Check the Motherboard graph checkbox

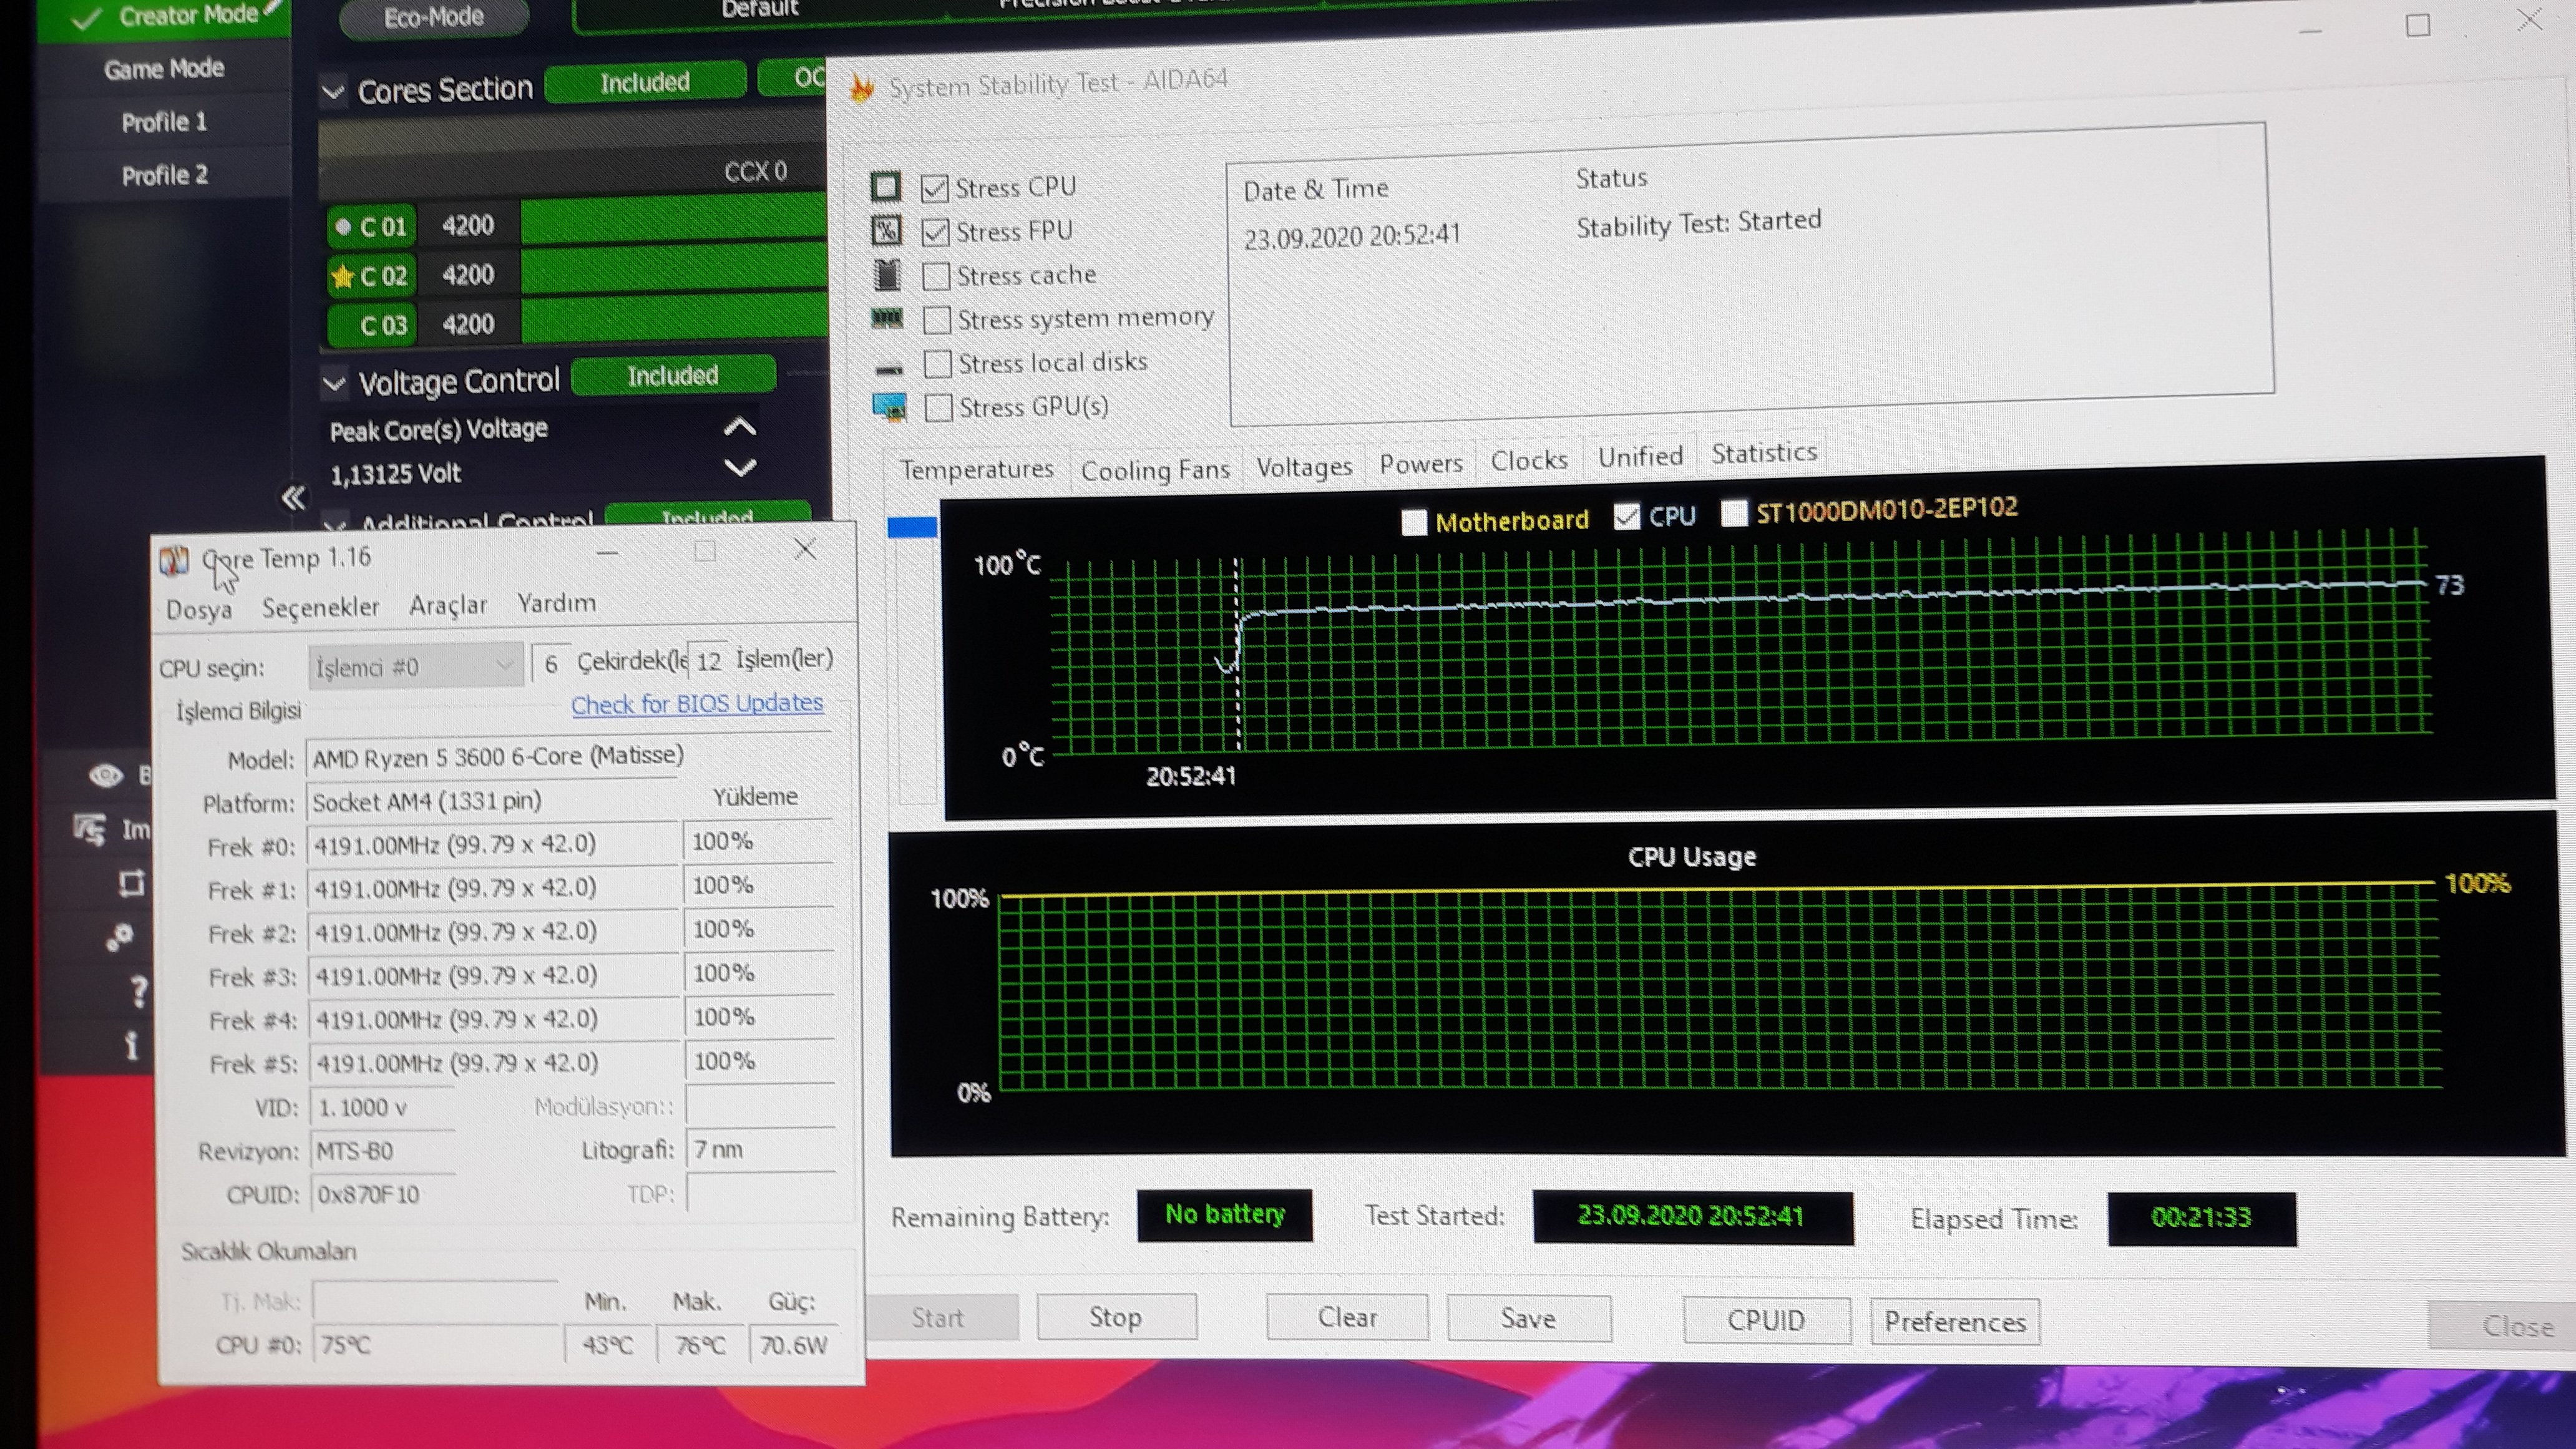pos(1414,522)
